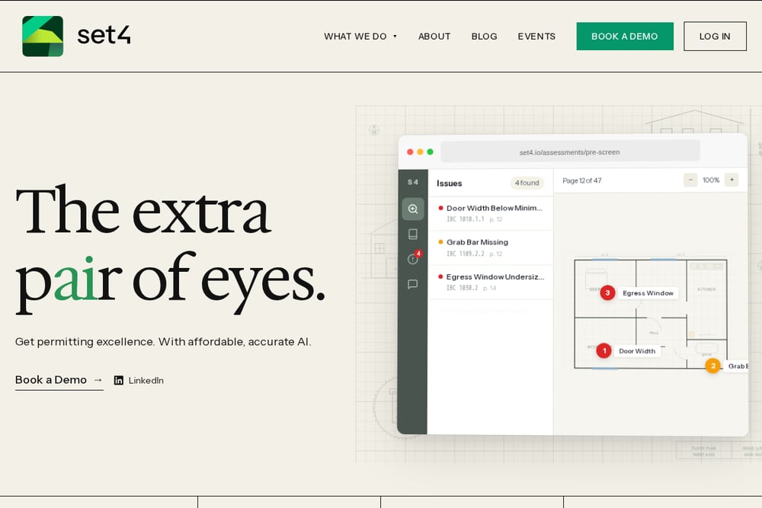Follow the Book a Demo arrow link
This screenshot has width=762, height=508.
(59, 380)
